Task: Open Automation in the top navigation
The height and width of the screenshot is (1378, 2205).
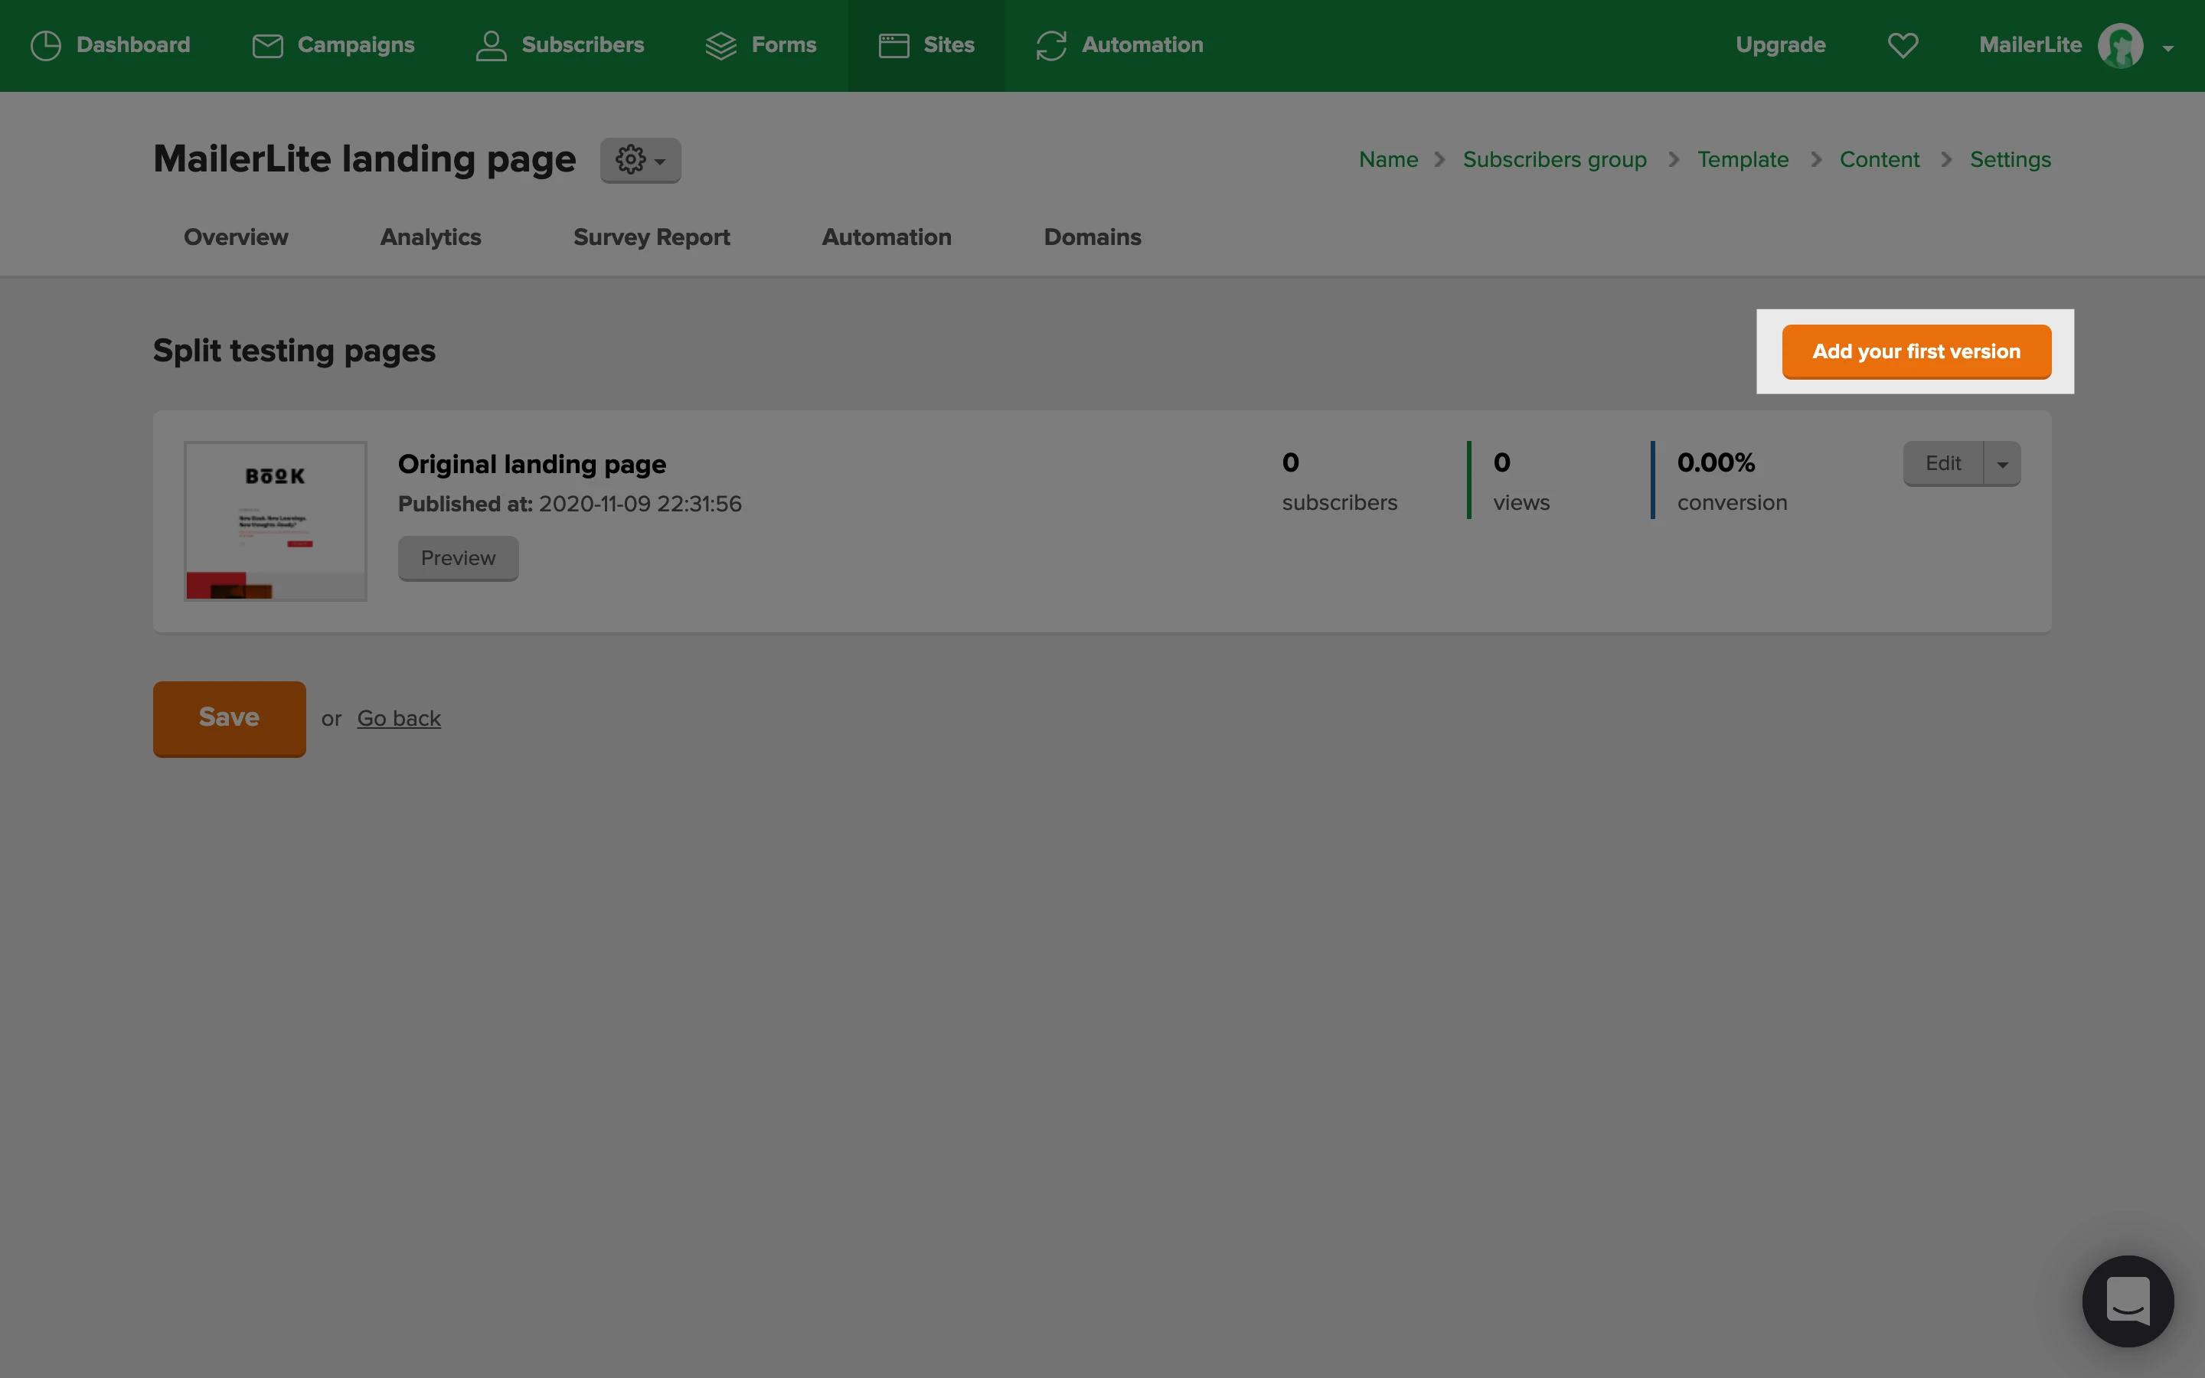Action: pos(1119,44)
